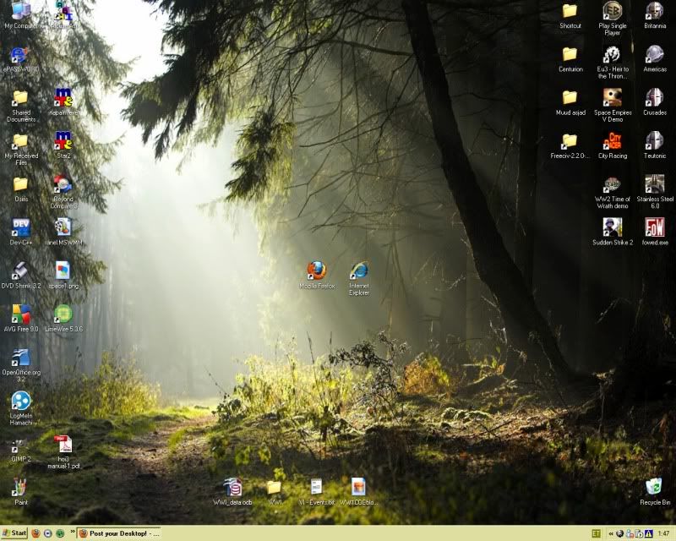Click the yellow warning icon in system tray
The image size is (676, 541).
648,533
